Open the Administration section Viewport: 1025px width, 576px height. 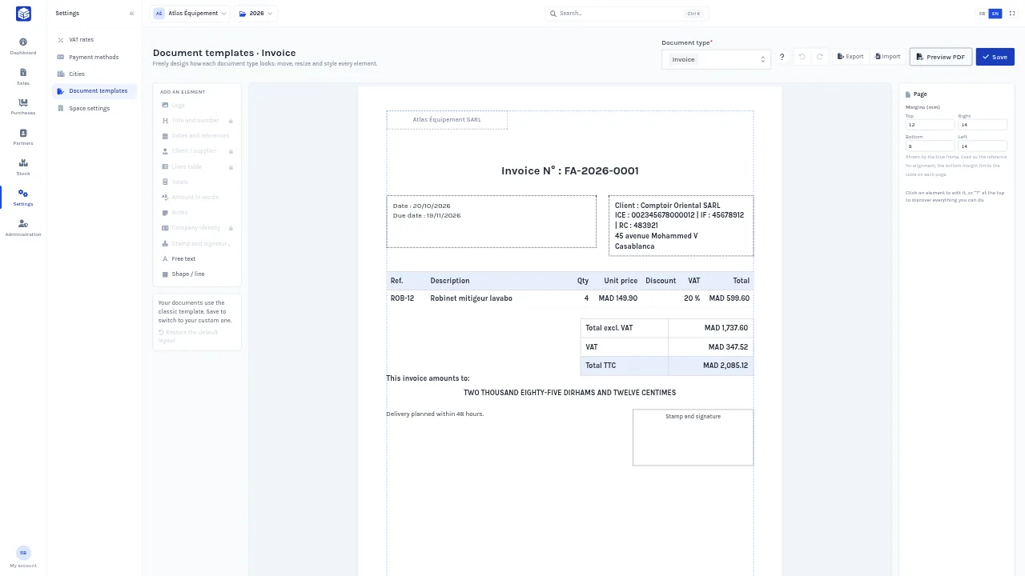22,228
